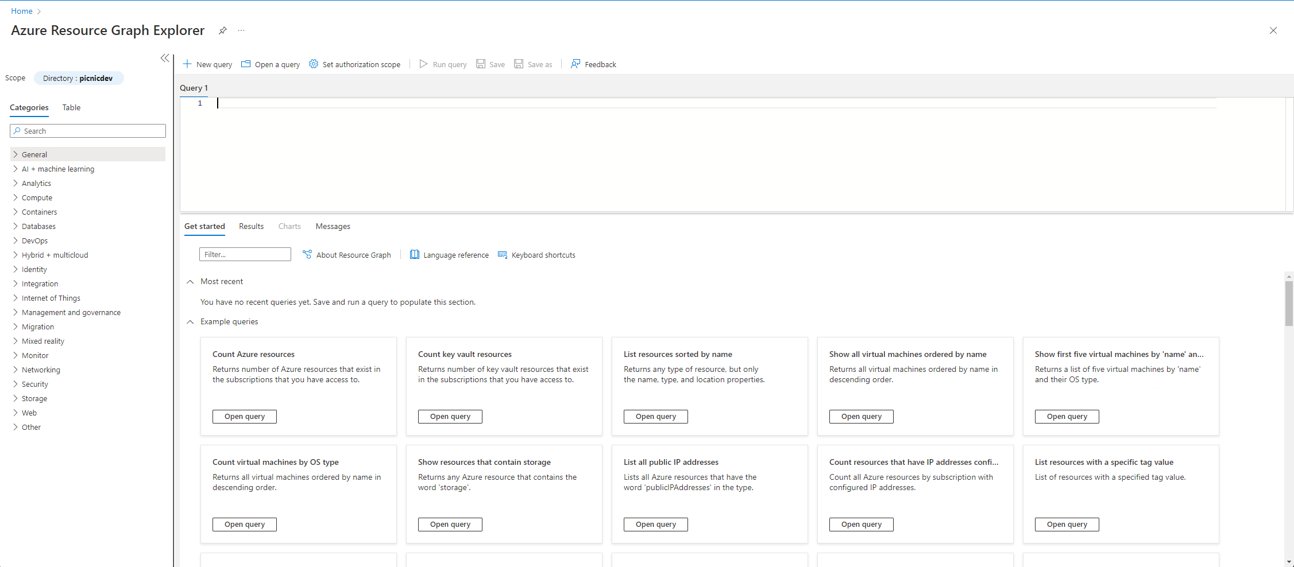Open query for Count resources with IP addresses
1294x567 pixels.
tap(862, 525)
